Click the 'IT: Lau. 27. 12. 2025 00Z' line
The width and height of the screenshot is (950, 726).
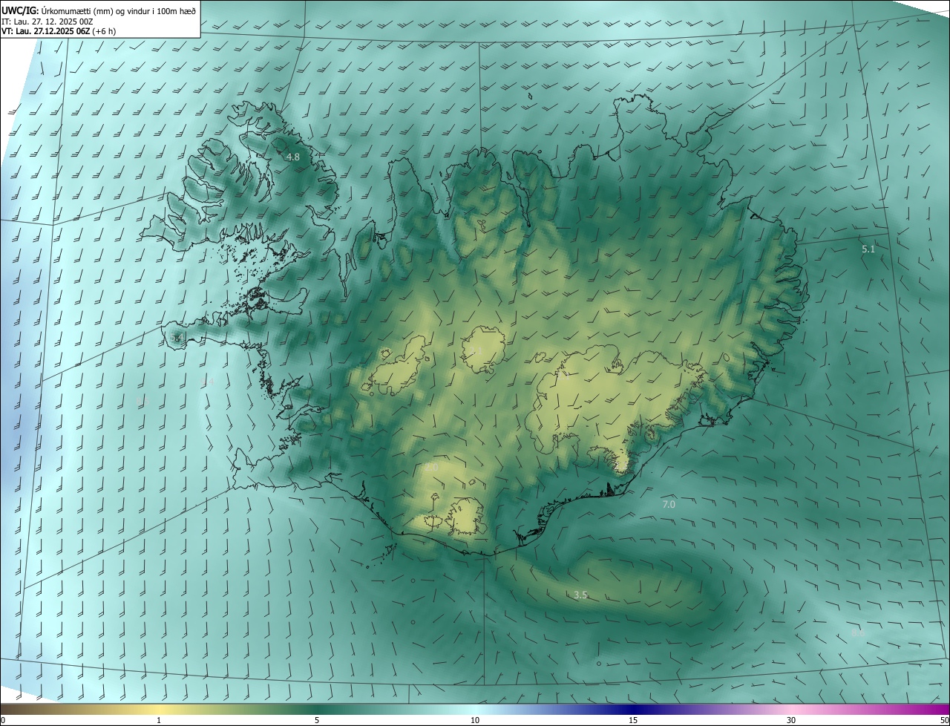click(x=47, y=21)
